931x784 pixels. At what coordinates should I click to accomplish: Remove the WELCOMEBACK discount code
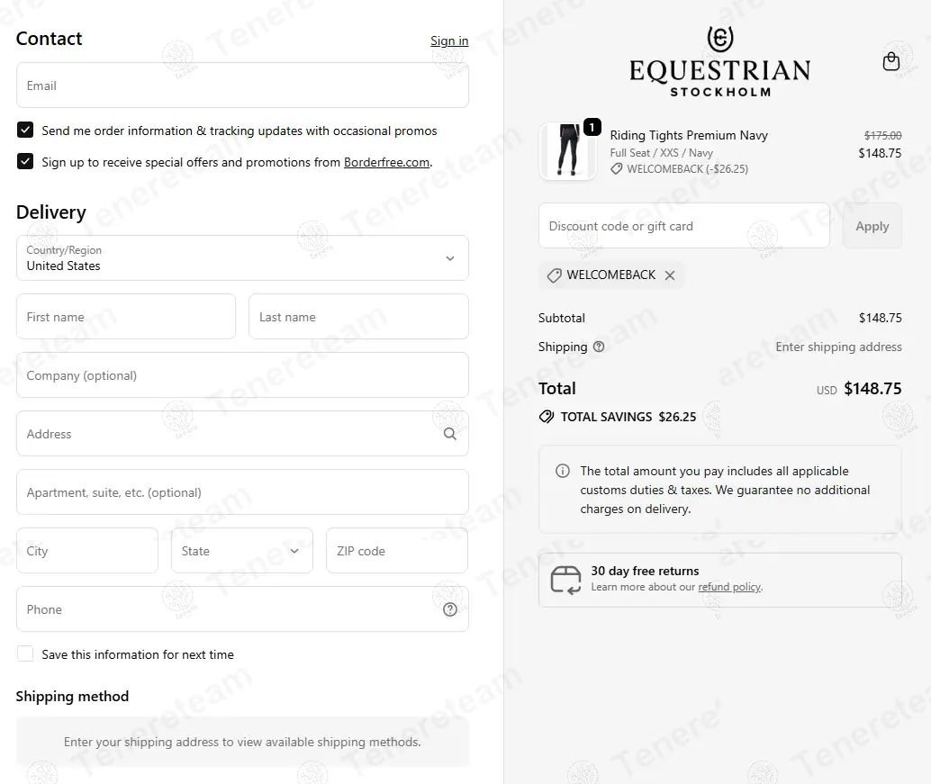(x=670, y=275)
